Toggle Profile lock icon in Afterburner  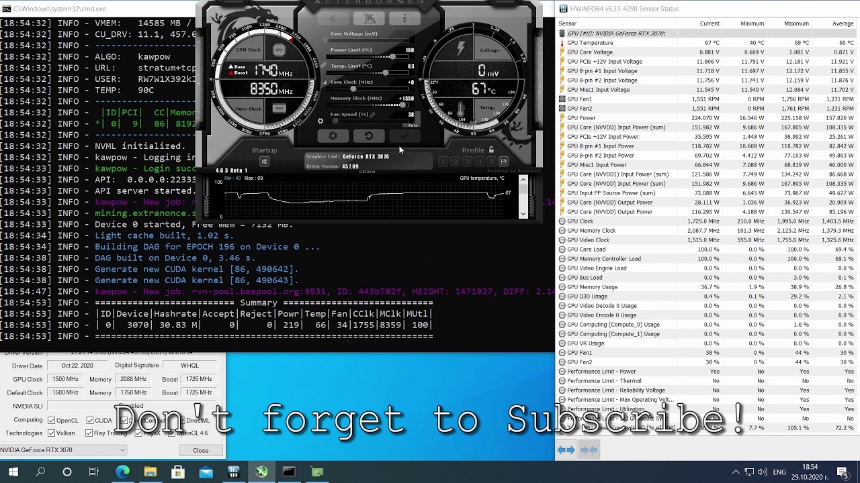491,150
